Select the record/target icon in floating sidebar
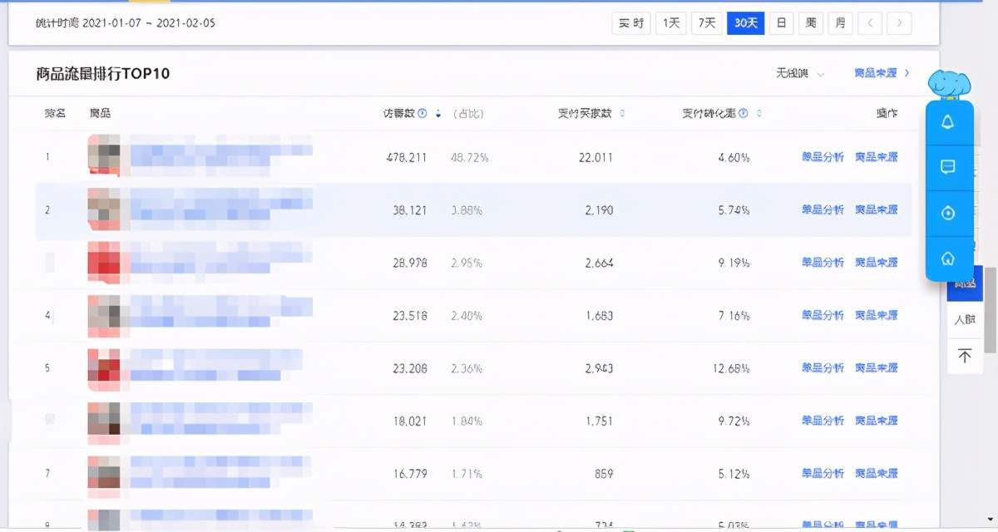 pos(949,211)
